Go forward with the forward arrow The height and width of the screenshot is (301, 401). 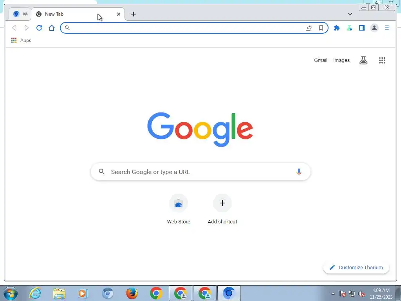click(x=27, y=28)
